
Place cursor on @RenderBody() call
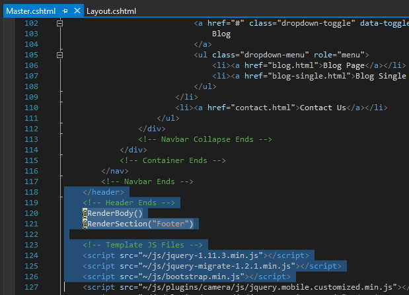point(112,213)
